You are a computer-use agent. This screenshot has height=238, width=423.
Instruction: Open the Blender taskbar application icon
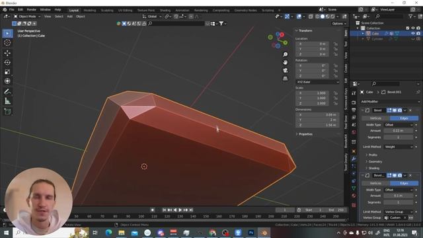click(264, 233)
